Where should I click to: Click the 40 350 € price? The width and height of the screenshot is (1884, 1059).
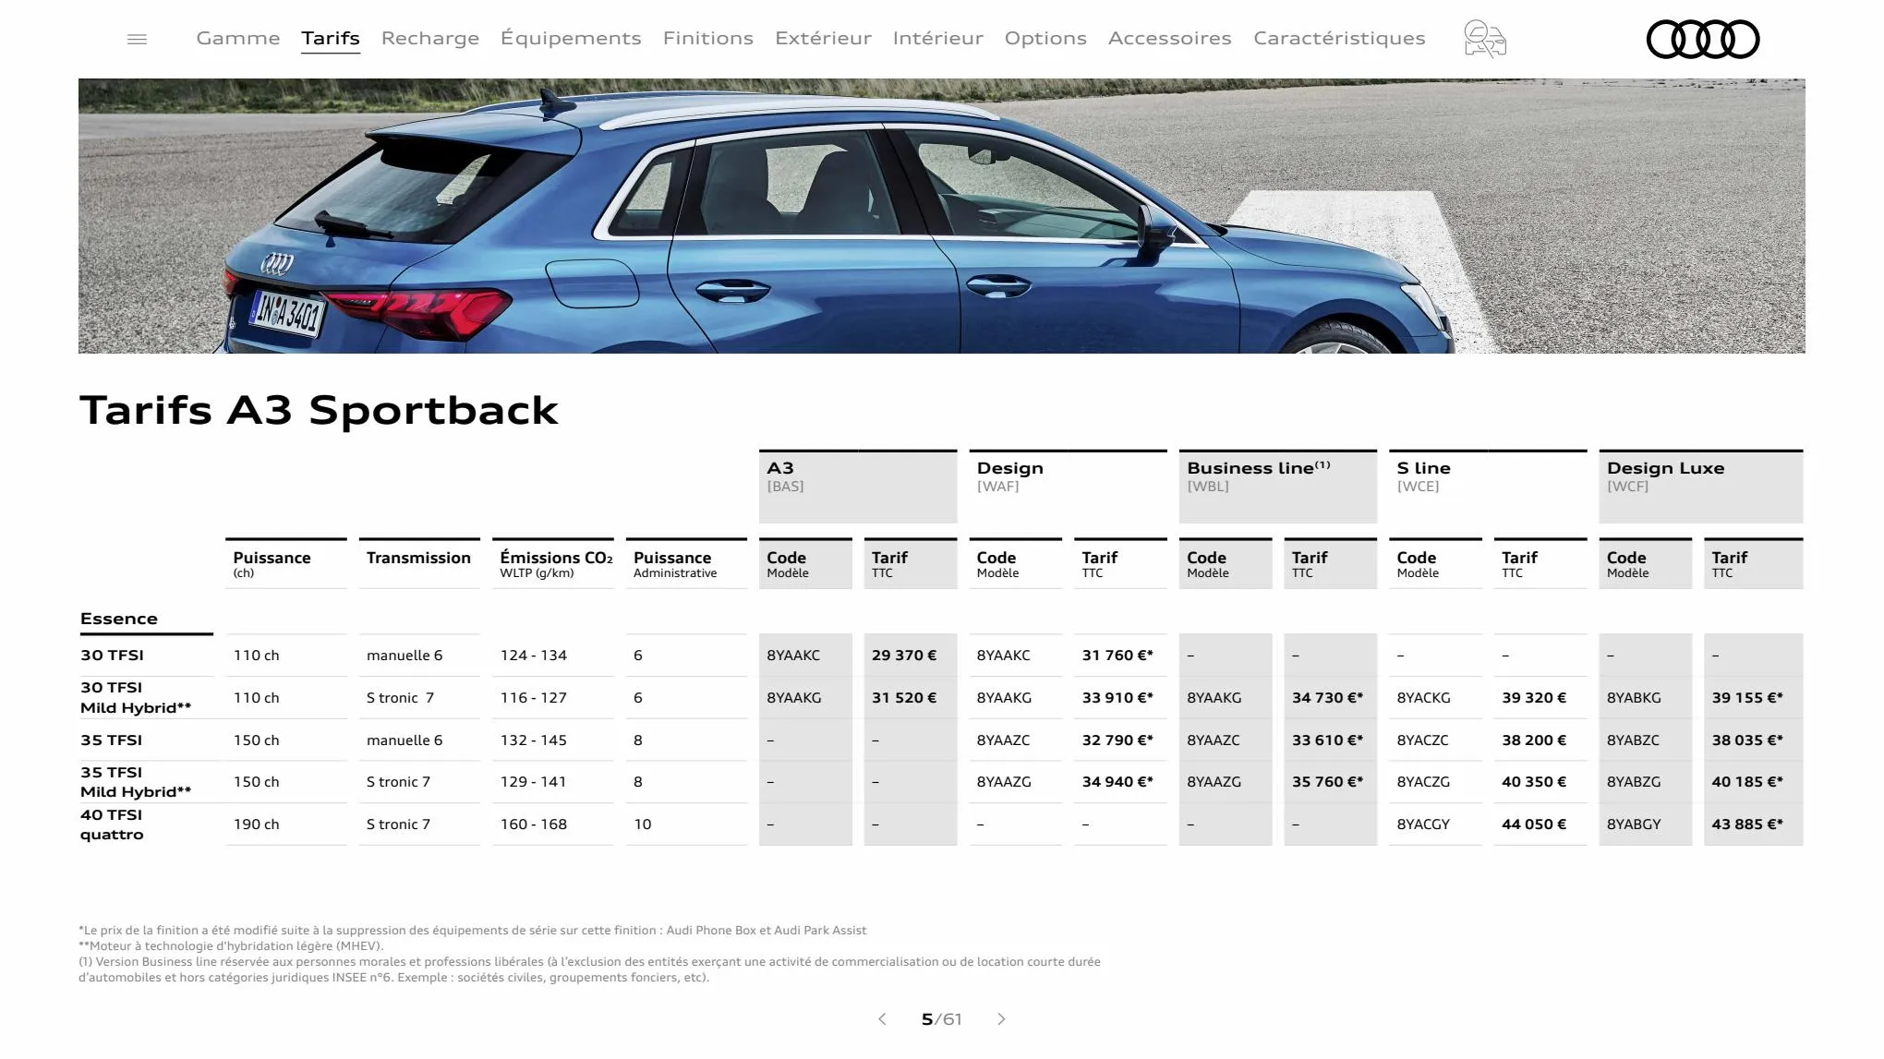[1534, 782]
